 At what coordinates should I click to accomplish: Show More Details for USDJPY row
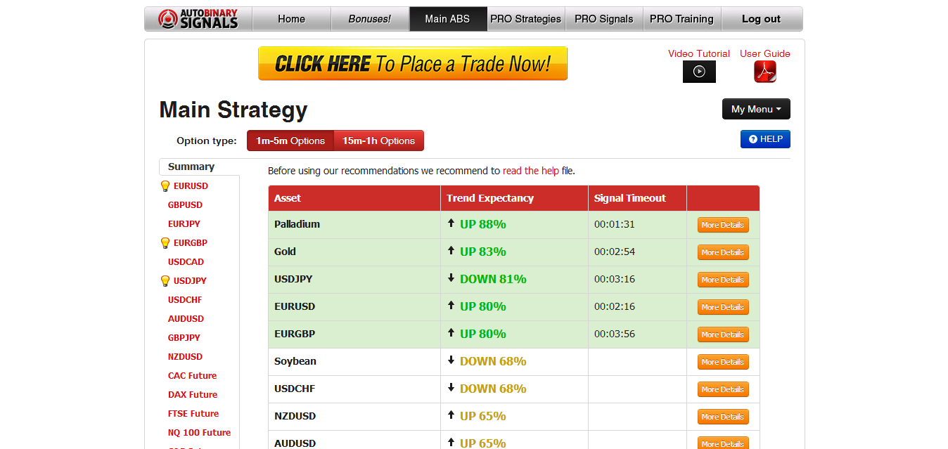(723, 280)
